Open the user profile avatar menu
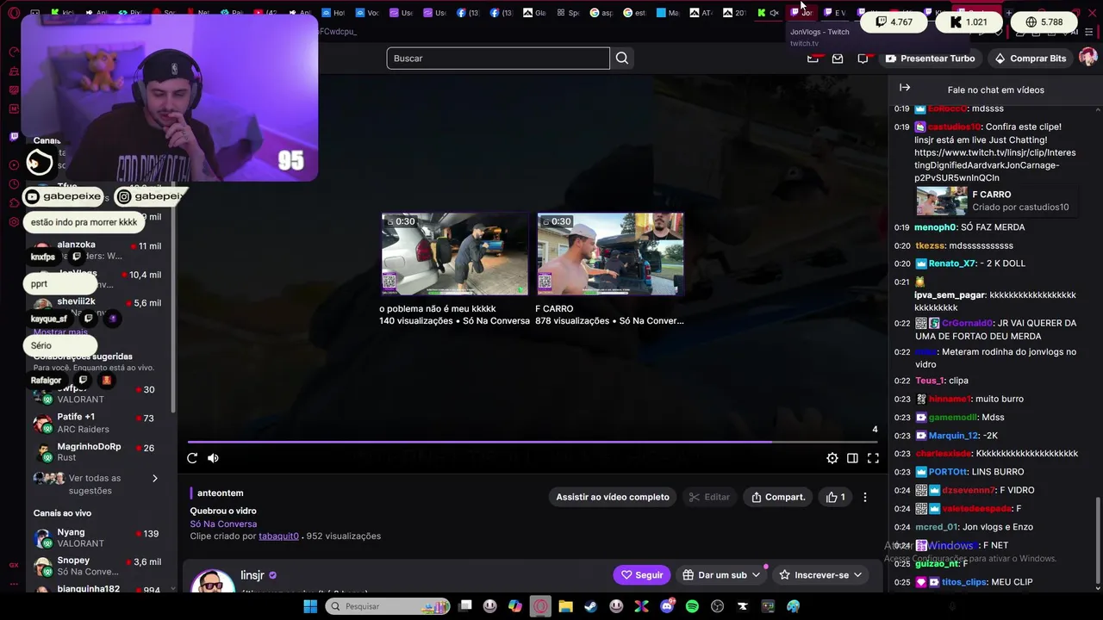This screenshot has height=620, width=1103. click(1088, 58)
